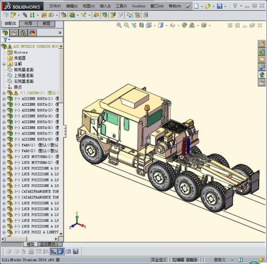Select the FeatureManager design tree tab icon
This screenshot has width=267, height=264.
(5, 33)
